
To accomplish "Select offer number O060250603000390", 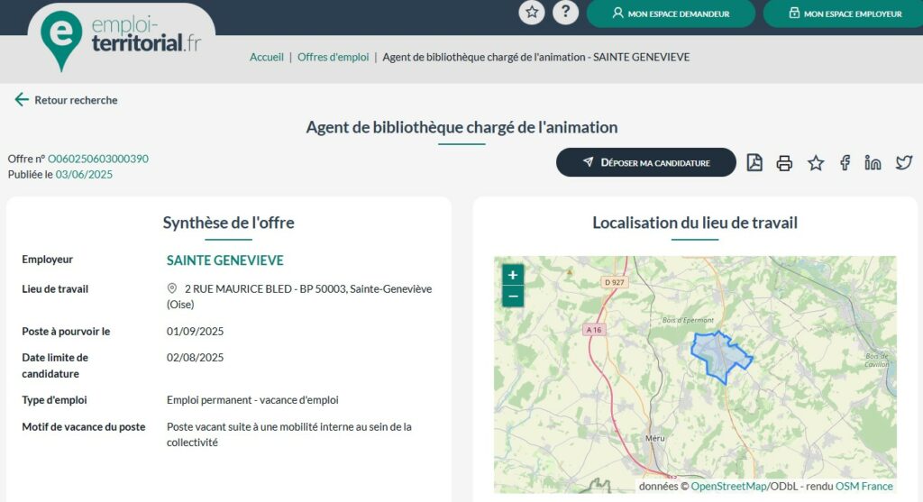I will coord(97,159).
